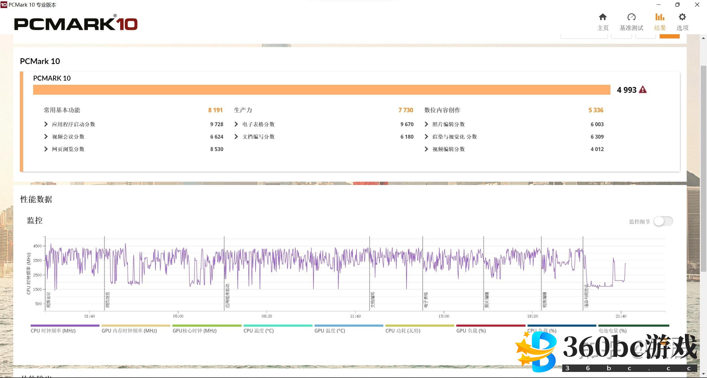Toggle CPU 时钟频率 (MHz) legend series
The image size is (707, 378).
(x=53, y=331)
